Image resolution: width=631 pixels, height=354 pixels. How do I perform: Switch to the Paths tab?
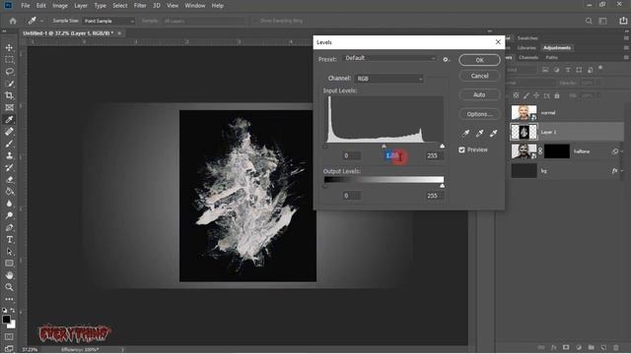(x=552, y=57)
